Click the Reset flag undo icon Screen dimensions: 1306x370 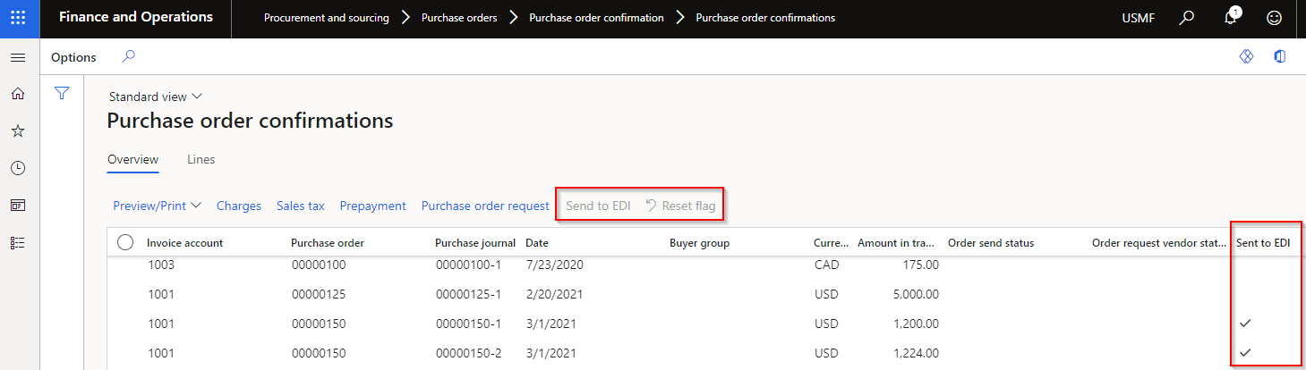click(x=652, y=206)
